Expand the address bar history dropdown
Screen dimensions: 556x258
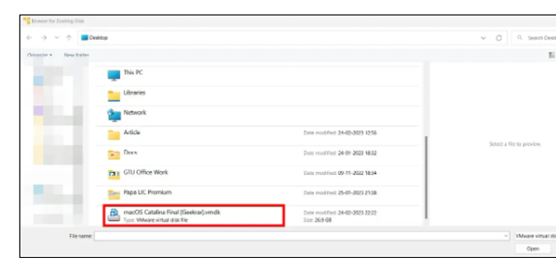click(x=483, y=38)
